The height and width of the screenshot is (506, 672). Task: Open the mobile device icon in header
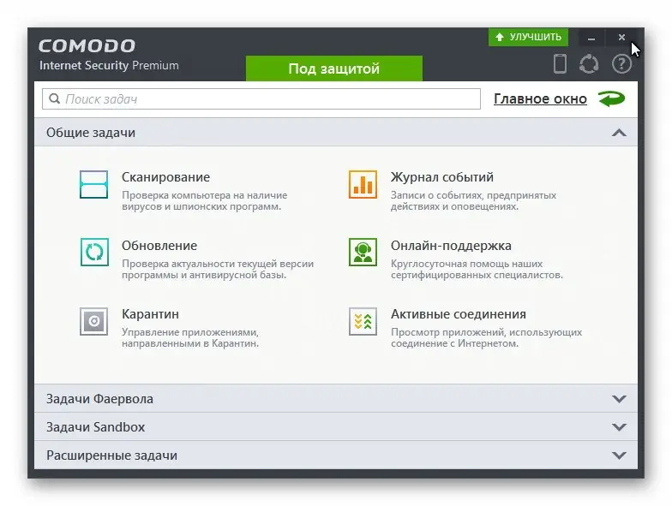(x=560, y=64)
